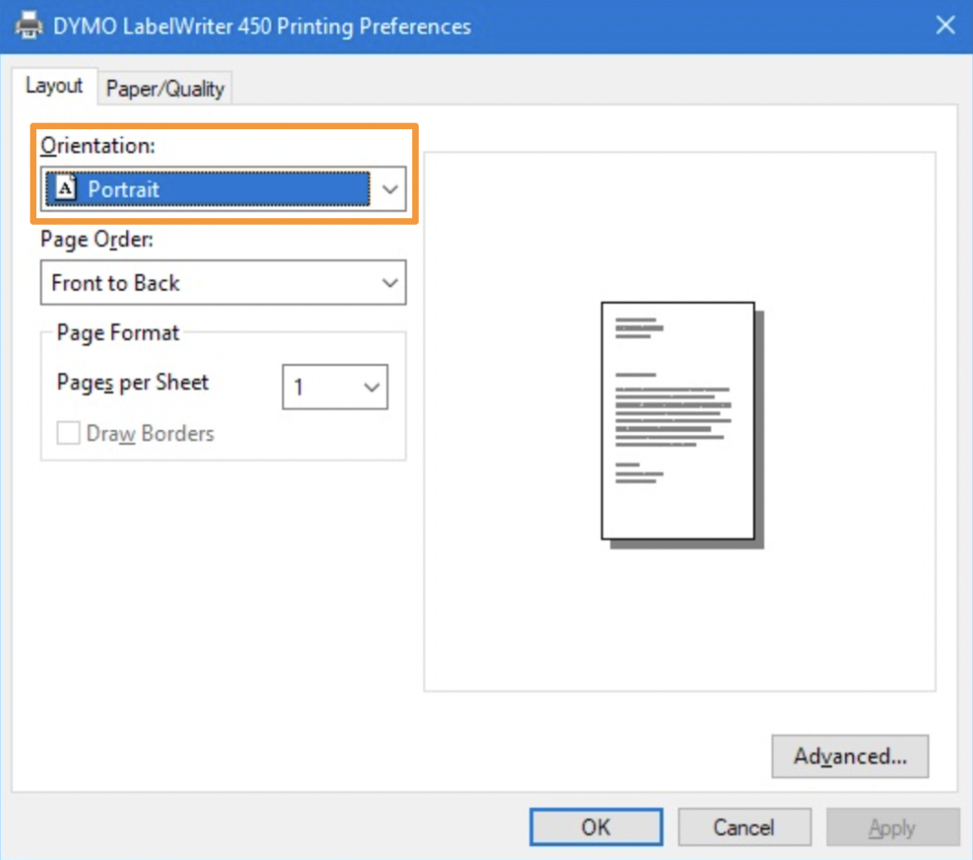
Task: Confirm settings with OK button
Action: 596,827
